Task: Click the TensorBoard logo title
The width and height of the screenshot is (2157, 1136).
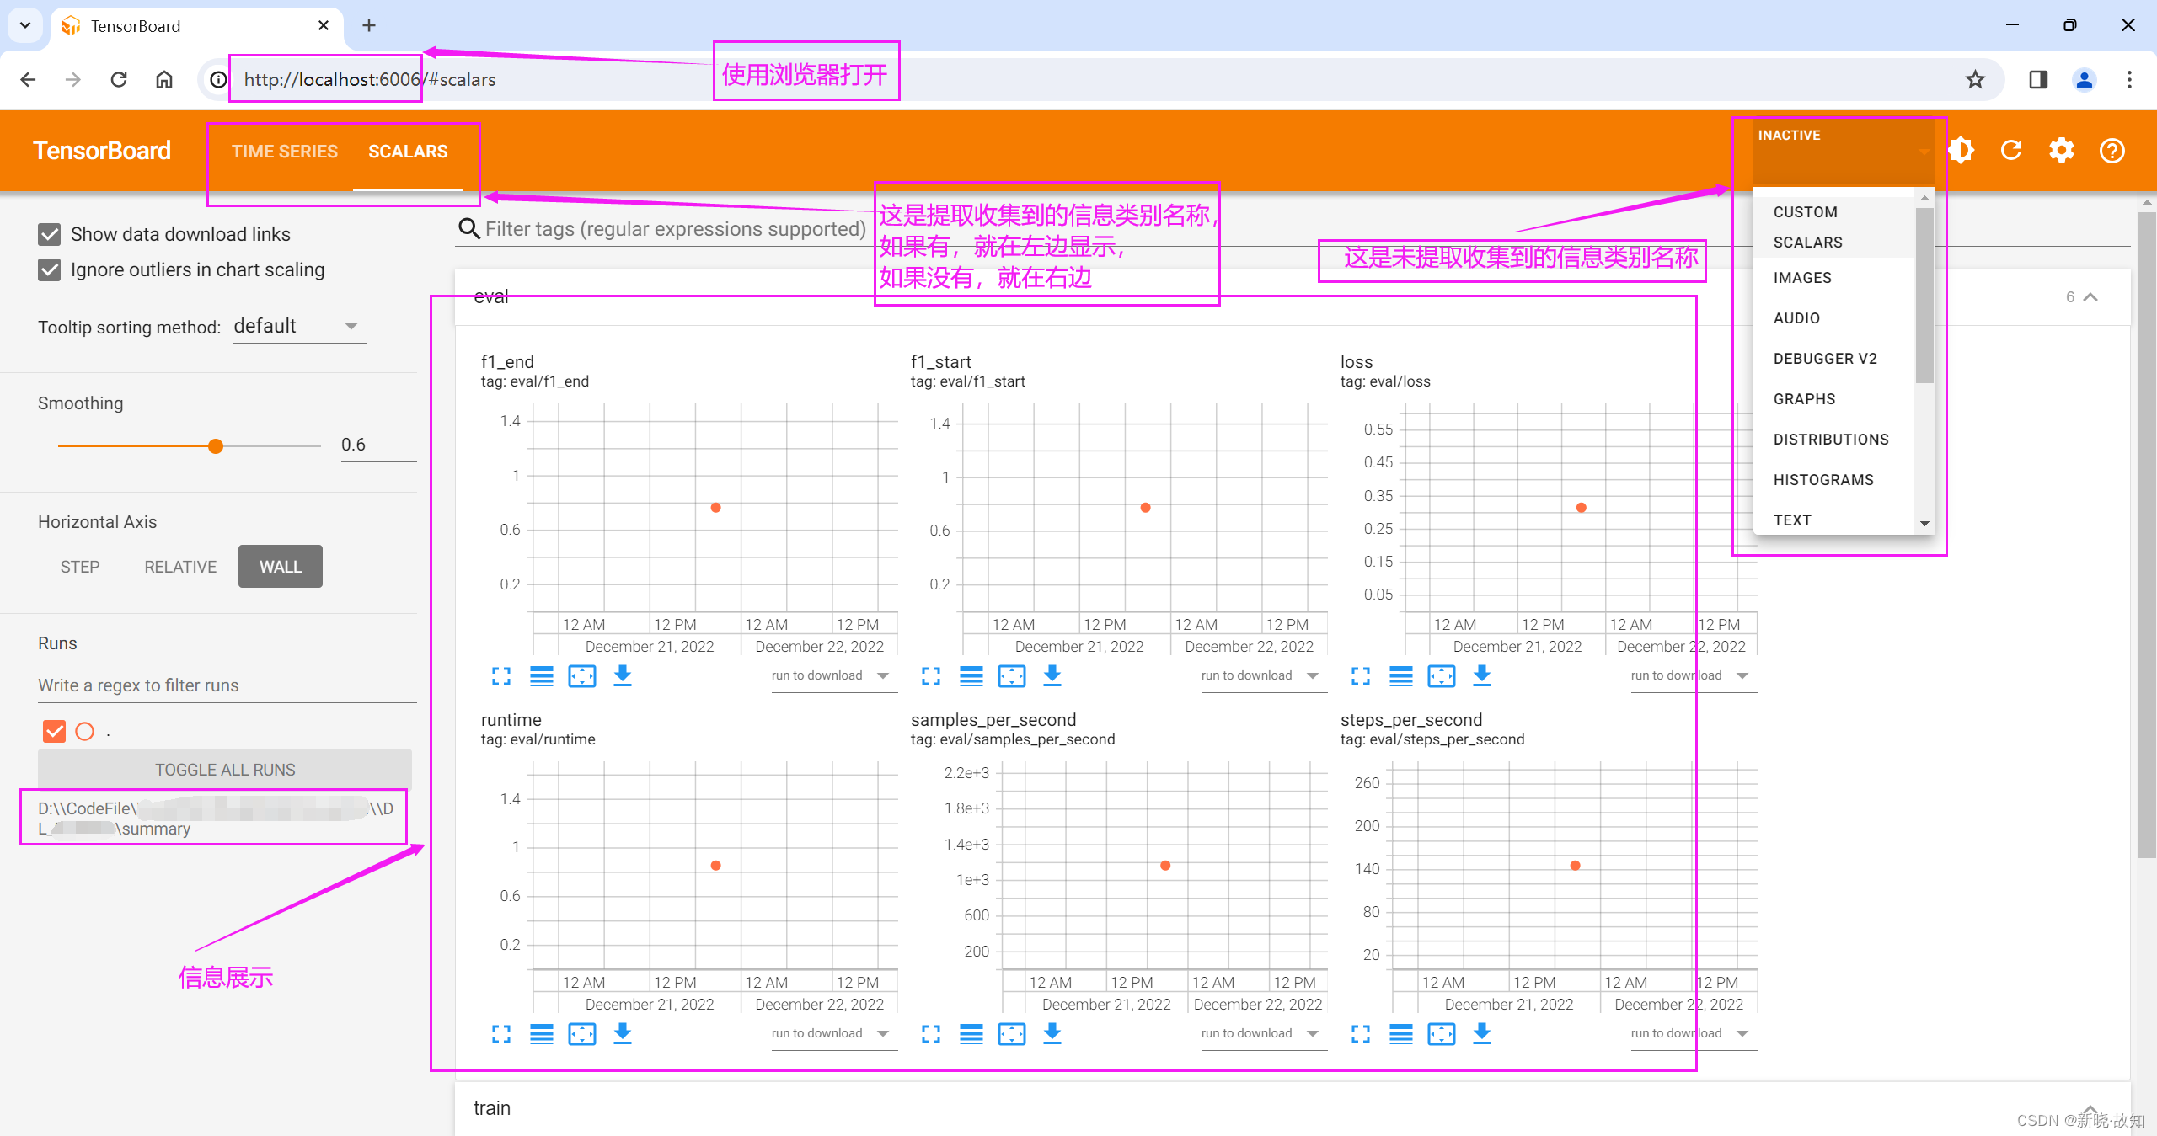Action: 102,151
